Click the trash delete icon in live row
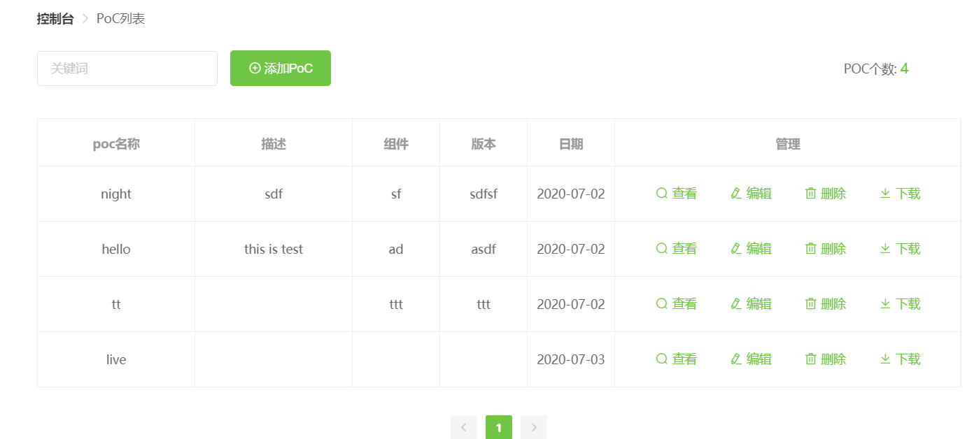This screenshot has width=974, height=439. (x=811, y=359)
